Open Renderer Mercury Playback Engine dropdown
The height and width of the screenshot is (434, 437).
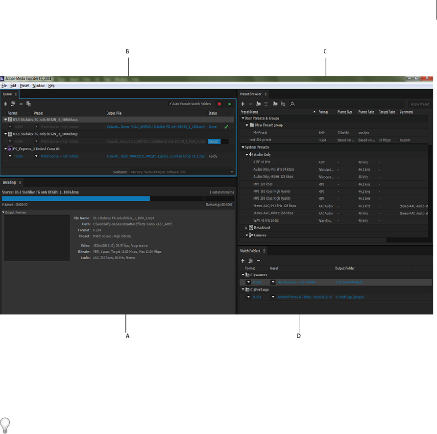(x=182, y=172)
